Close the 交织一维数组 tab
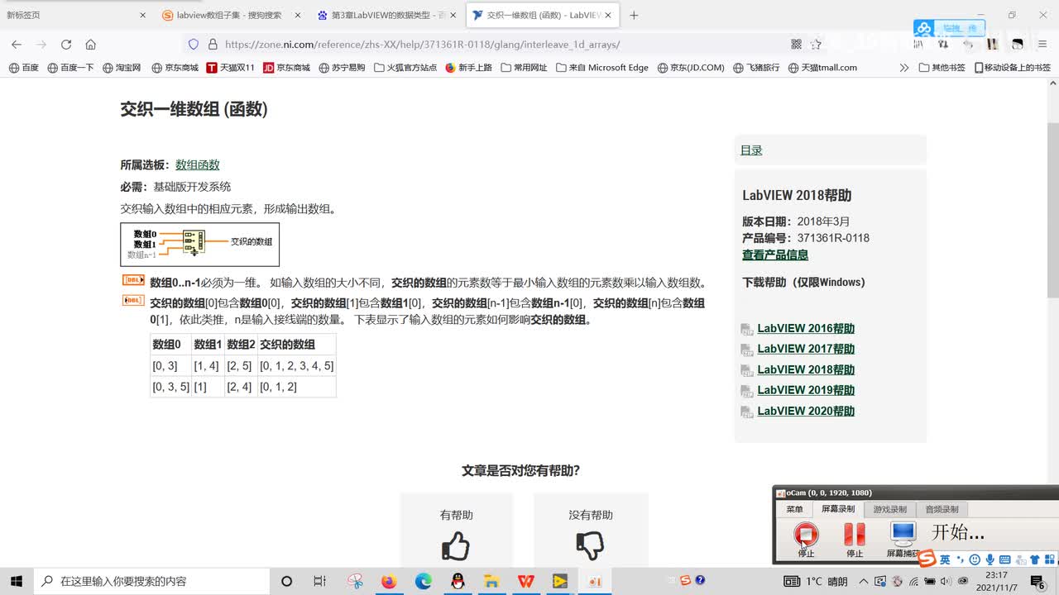 [x=610, y=15]
